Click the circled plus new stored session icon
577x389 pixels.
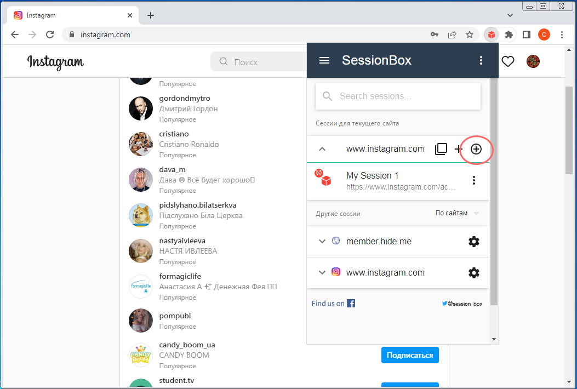coord(476,149)
